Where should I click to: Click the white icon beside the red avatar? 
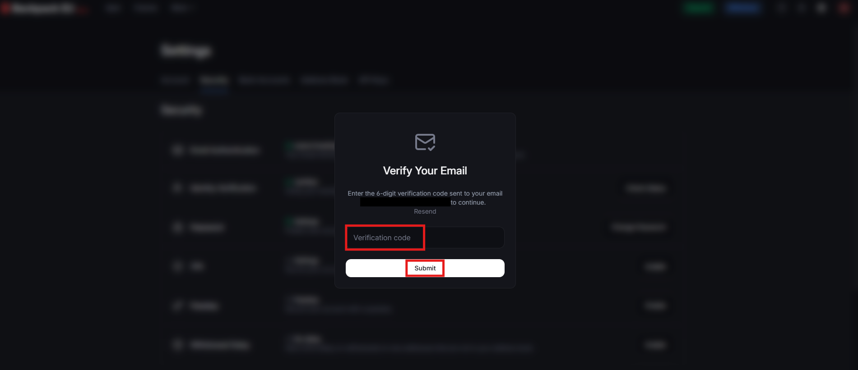click(821, 8)
